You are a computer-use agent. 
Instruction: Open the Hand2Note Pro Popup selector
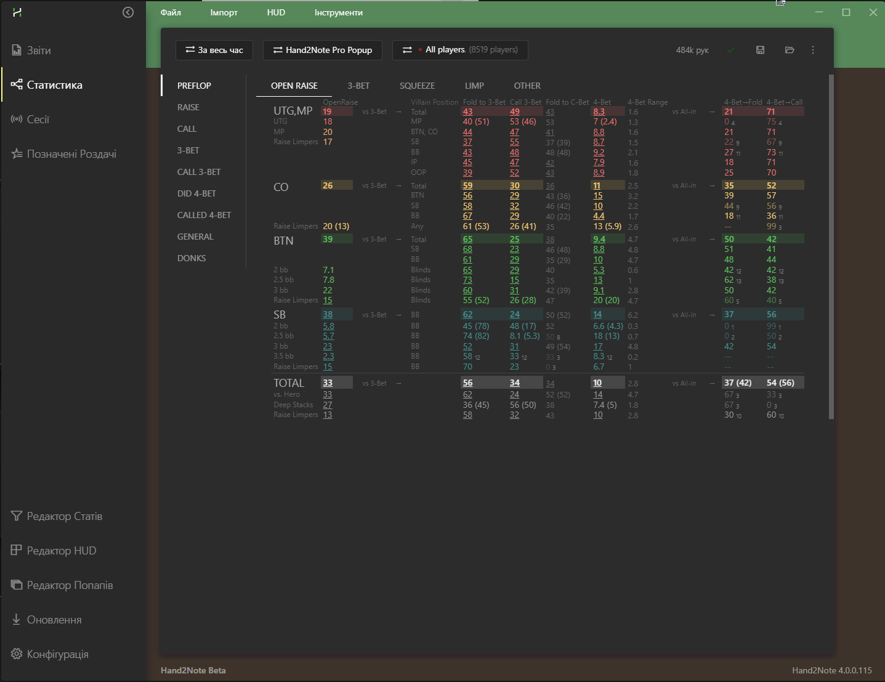pos(322,50)
